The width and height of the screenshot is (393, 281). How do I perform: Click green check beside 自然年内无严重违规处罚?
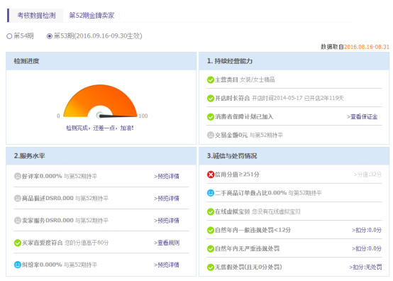pyautogui.click(x=210, y=248)
